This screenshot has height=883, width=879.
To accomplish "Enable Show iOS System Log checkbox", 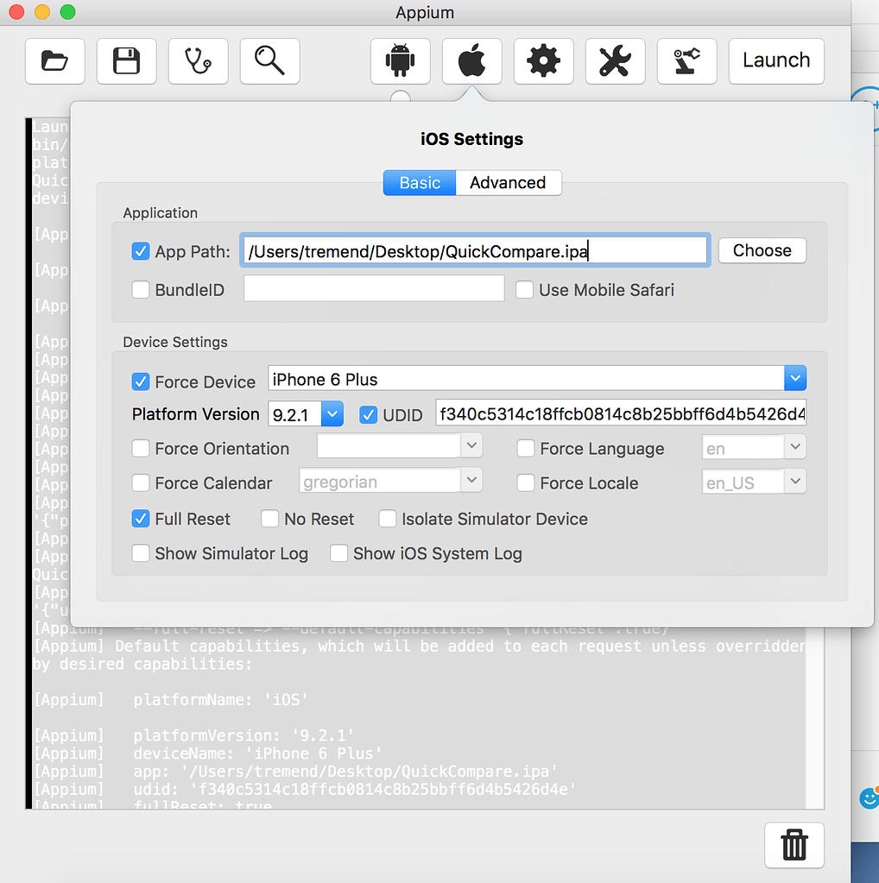I will [338, 553].
